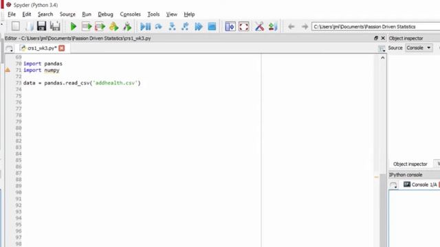Open the Search menu

[x=45, y=14]
